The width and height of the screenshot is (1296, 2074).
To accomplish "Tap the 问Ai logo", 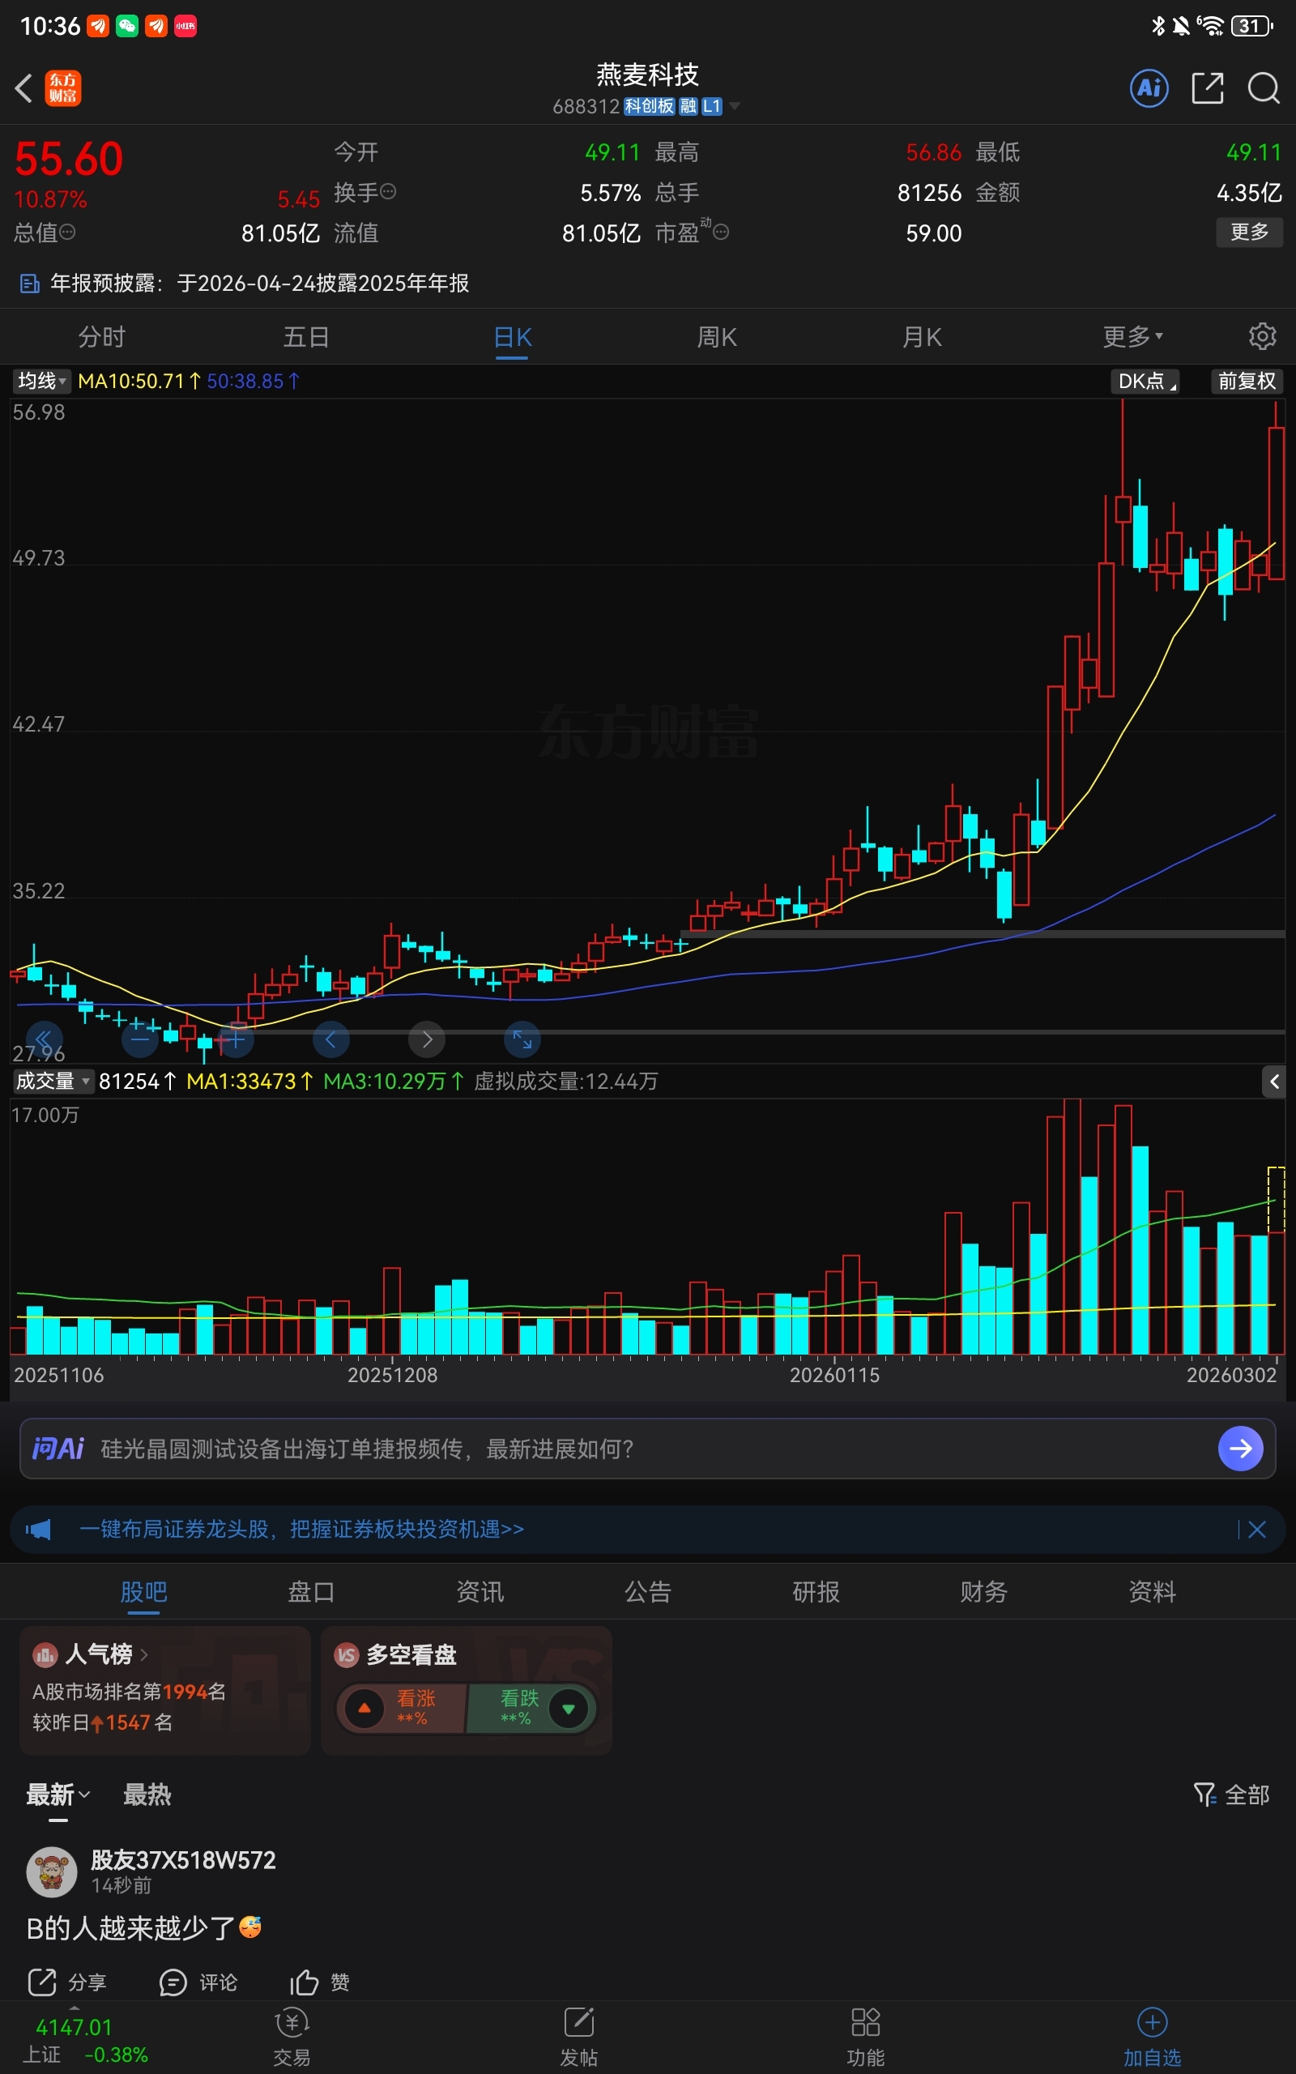I will (58, 1449).
